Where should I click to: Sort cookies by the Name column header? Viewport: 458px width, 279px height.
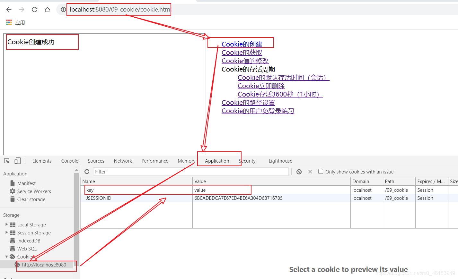136,181
